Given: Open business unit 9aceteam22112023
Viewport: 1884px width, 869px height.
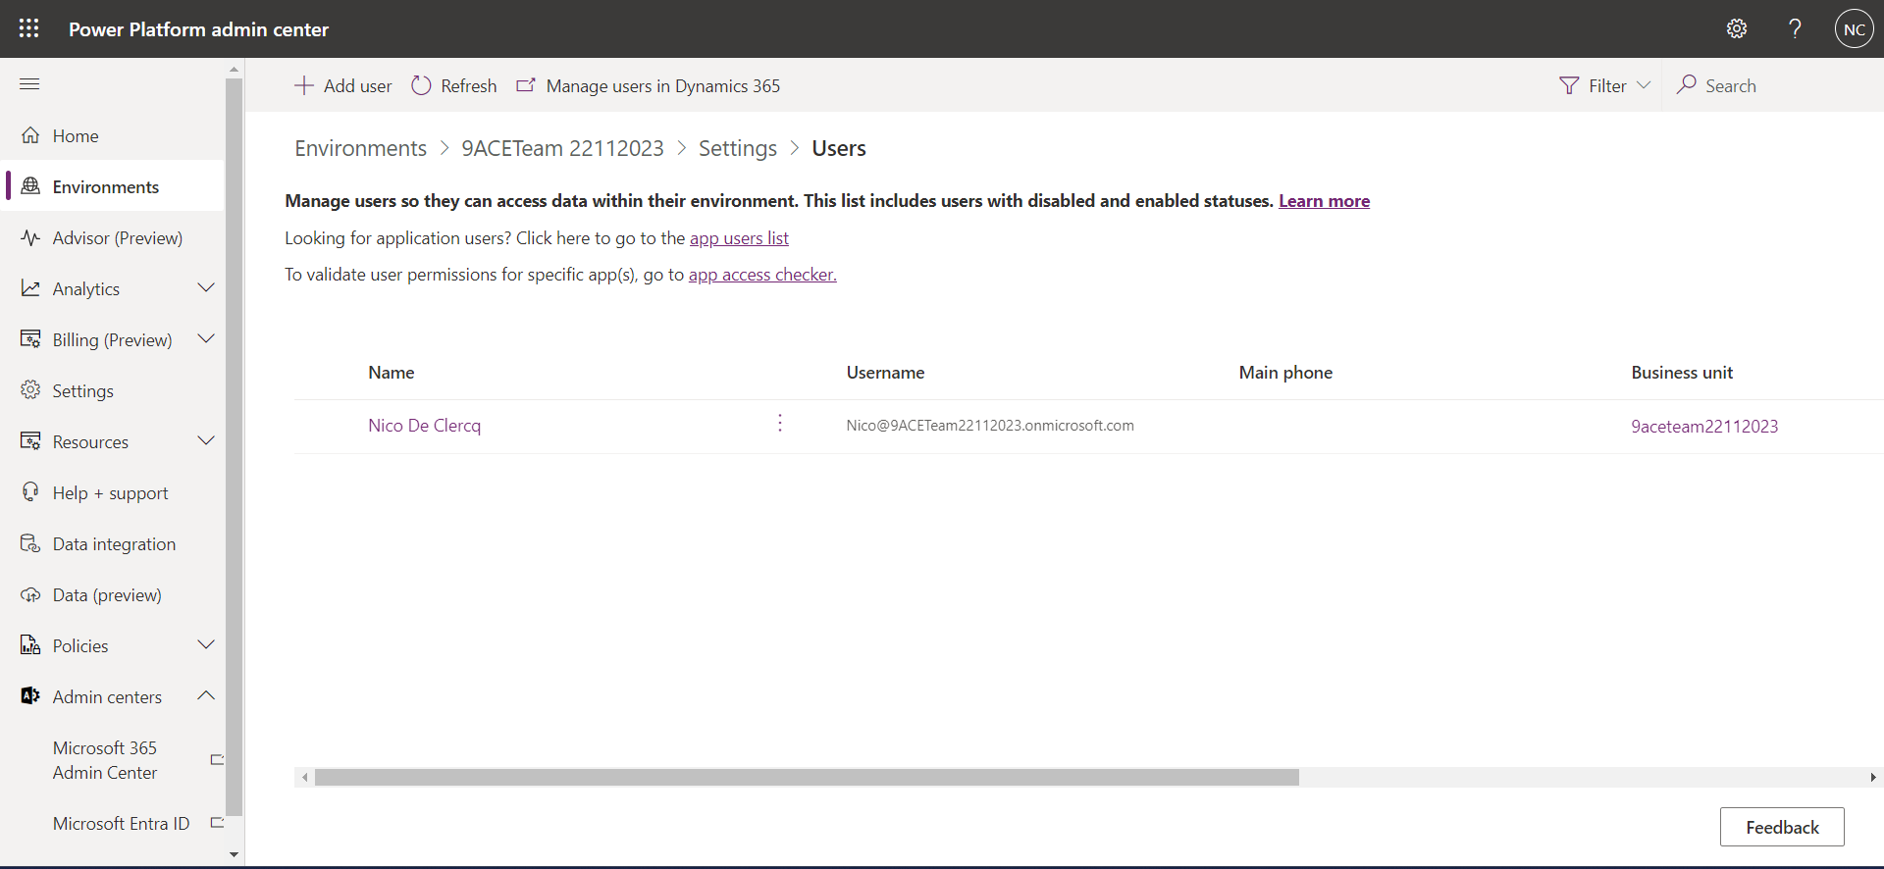Looking at the screenshot, I should tap(1704, 427).
